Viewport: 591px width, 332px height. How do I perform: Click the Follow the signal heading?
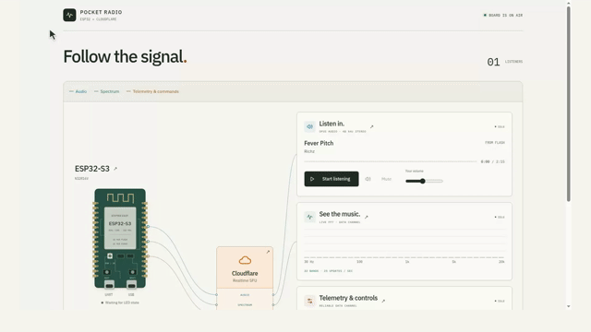(x=125, y=57)
